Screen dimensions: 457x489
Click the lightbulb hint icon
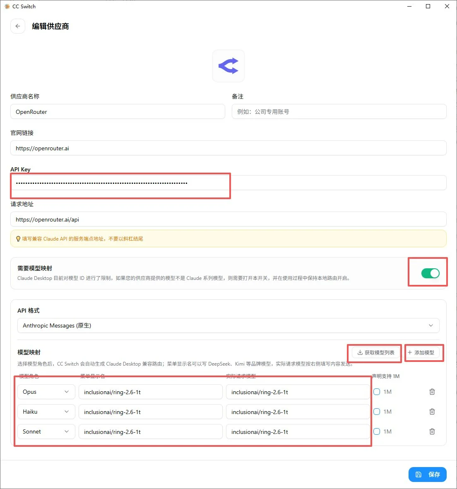point(18,239)
